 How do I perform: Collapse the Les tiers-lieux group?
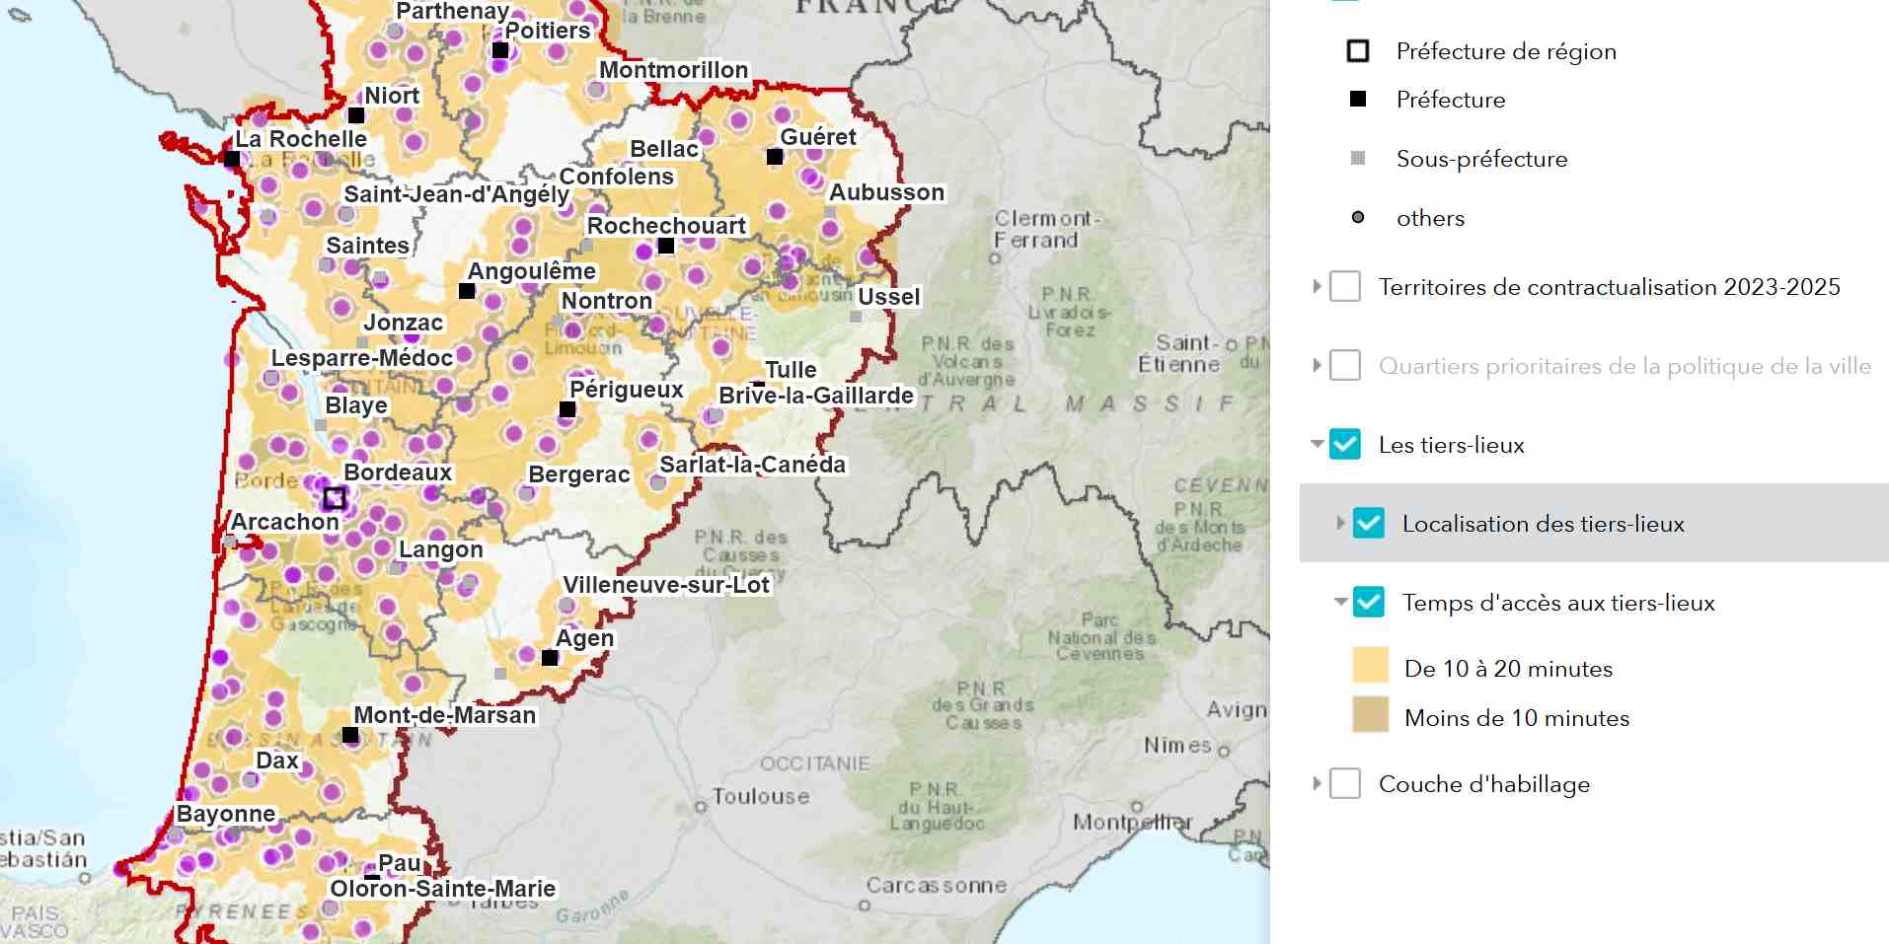pos(1318,444)
